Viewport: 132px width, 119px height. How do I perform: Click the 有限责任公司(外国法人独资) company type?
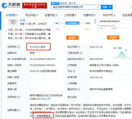pyautogui.click(x=104, y=65)
